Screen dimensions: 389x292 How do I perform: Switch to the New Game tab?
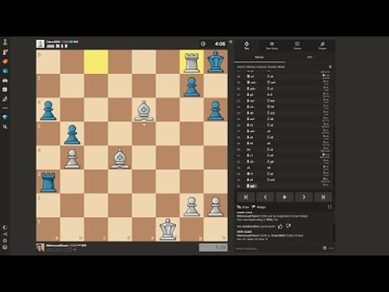tap(272, 45)
